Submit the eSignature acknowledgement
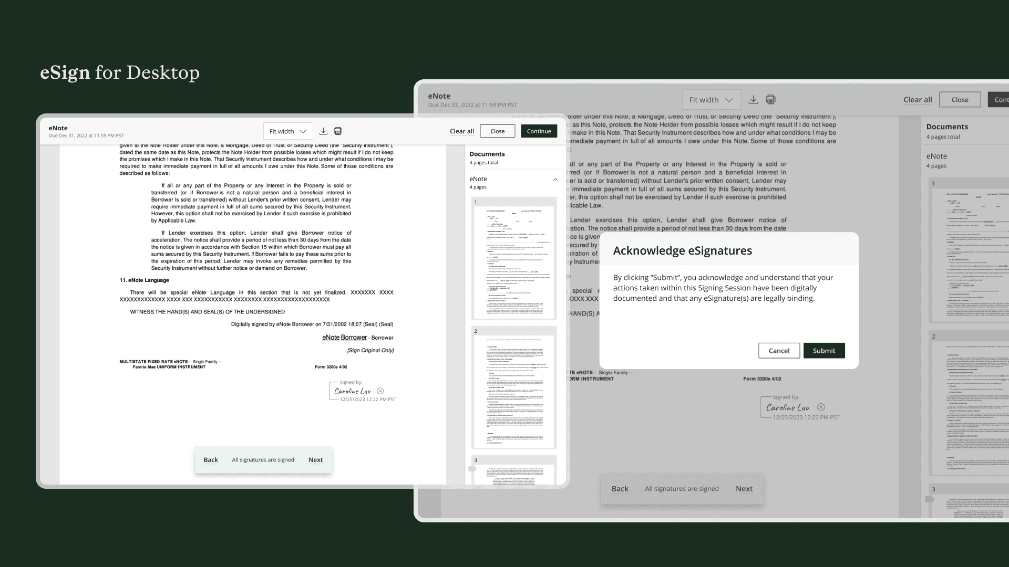1009x567 pixels. click(x=823, y=351)
